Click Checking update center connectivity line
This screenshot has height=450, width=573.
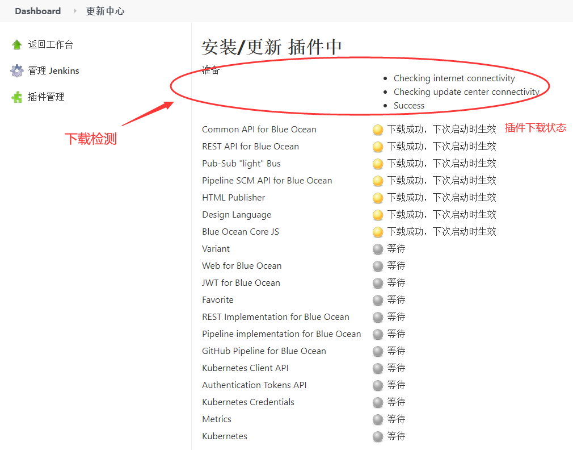click(466, 92)
